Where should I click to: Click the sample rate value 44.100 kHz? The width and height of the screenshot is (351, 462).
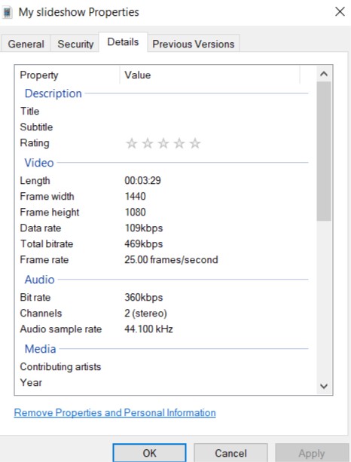tap(148, 329)
